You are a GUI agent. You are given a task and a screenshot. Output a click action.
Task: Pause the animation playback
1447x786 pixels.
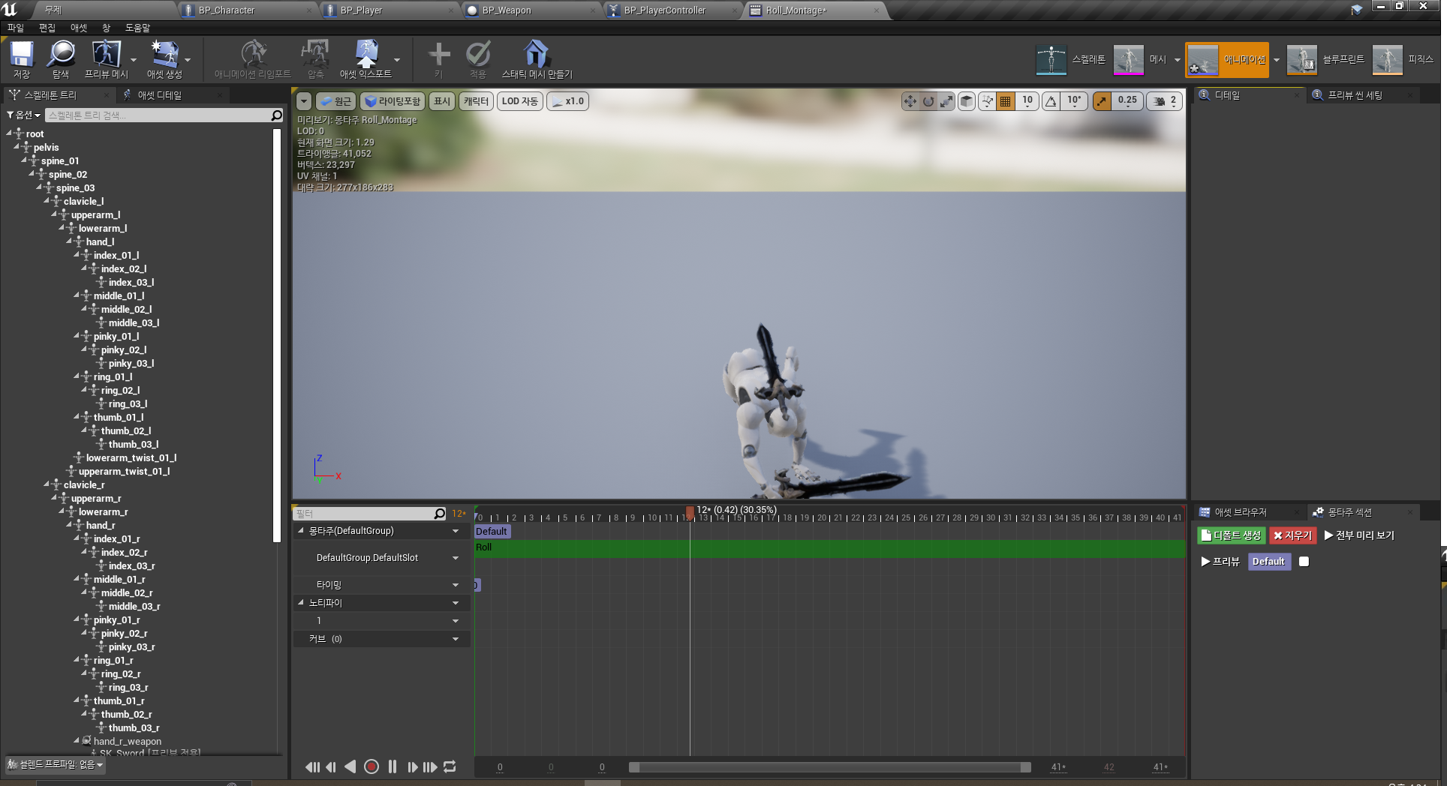pos(393,766)
